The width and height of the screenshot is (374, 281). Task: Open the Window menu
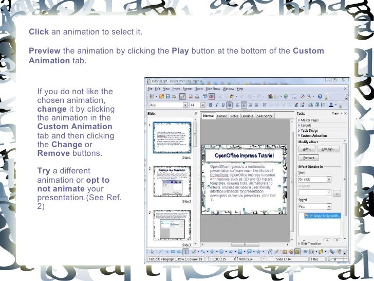coord(228,89)
